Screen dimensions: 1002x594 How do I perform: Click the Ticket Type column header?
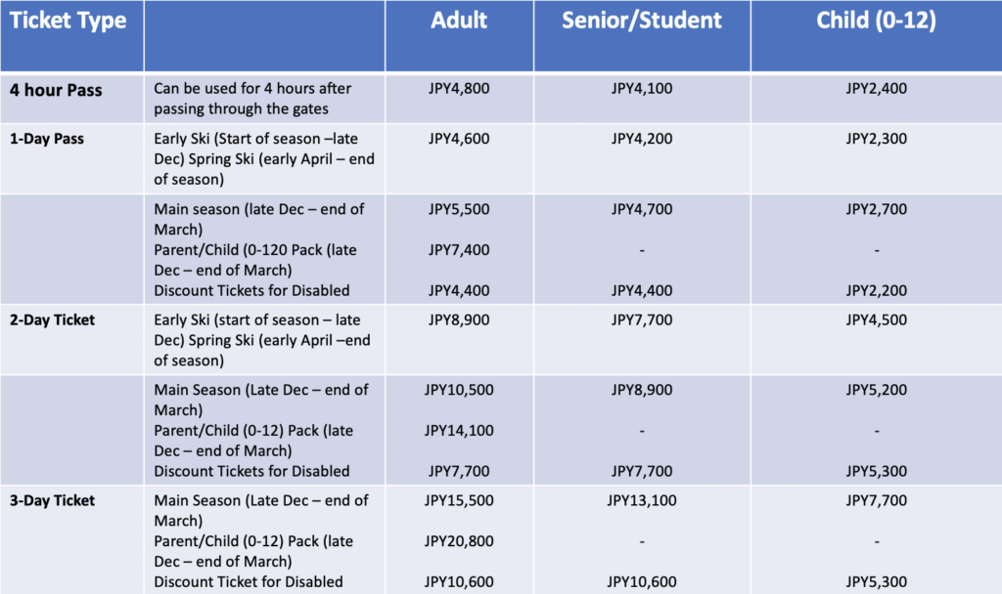pyautogui.click(x=68, y=21)
